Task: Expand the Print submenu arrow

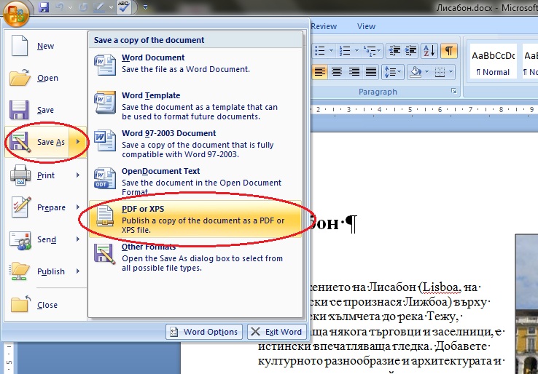Action: click(x=78, y=175)
